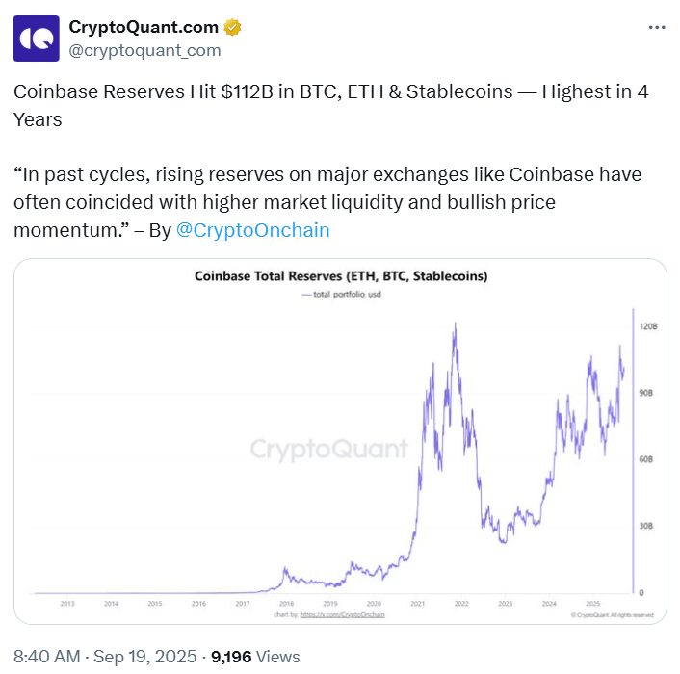Click the 8:40 AM Sep 19, 2025 timestamp

coord(105,657)
